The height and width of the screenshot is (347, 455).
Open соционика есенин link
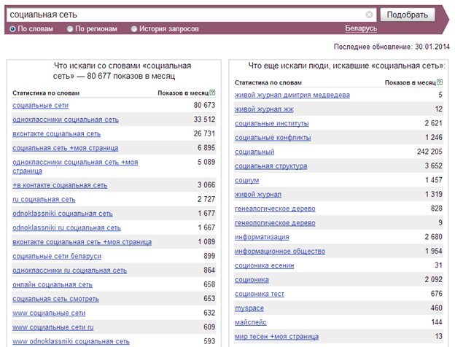pyautogui.click(x=265, y=265)
